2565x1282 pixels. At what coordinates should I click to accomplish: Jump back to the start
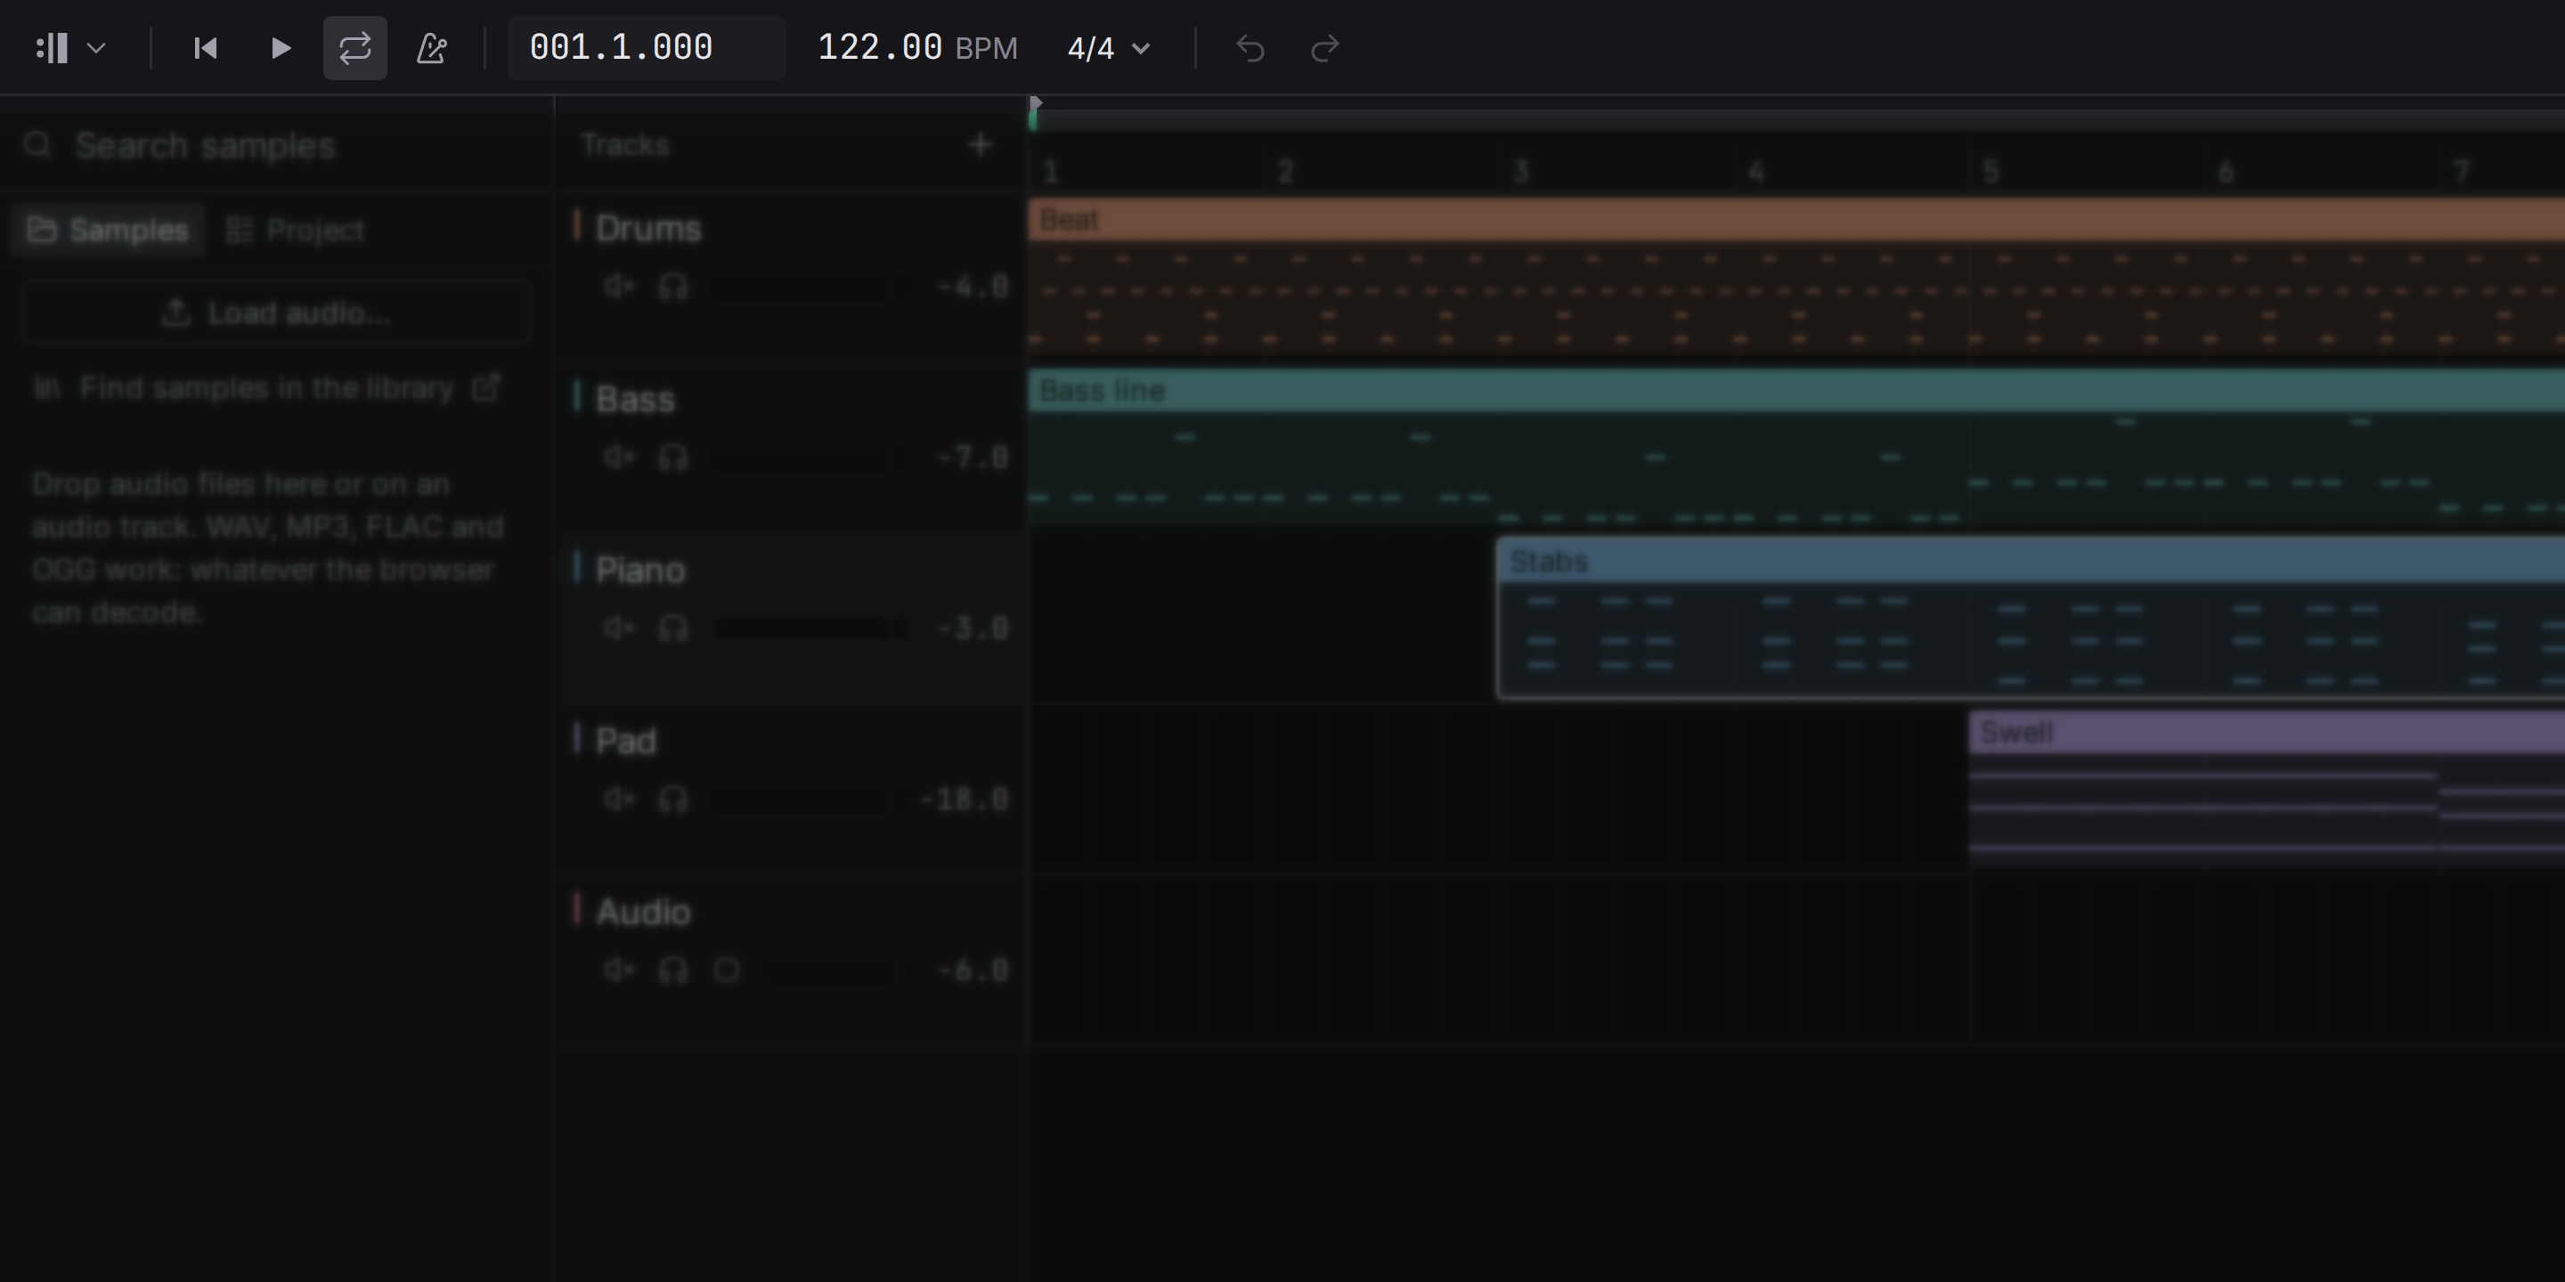[x=206, y=48]
